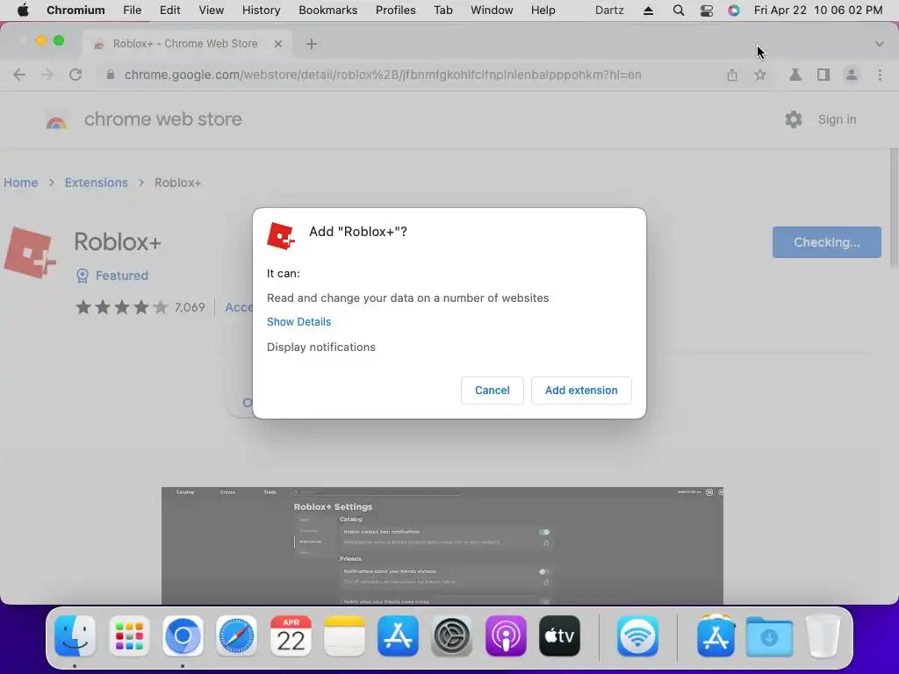Open a new tab with plus
The image size is (899, 674).
(x=312, y=44)
